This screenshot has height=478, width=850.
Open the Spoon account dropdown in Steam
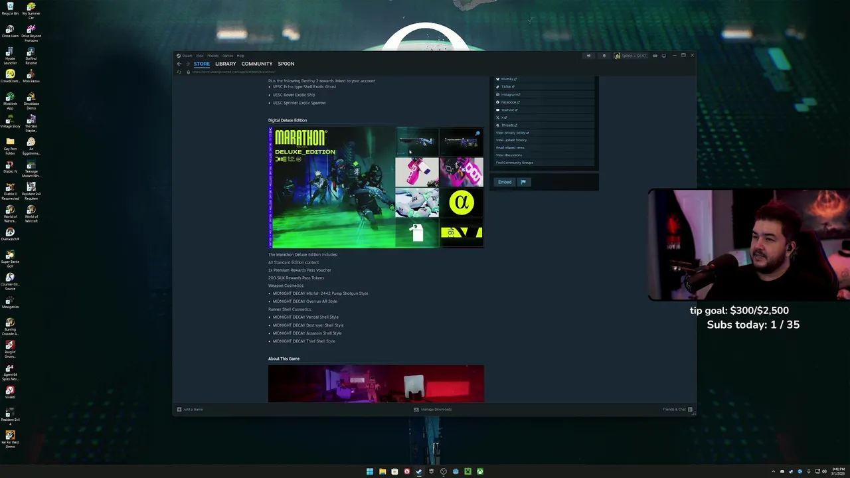pyautogui.click(x=630, y=56)
